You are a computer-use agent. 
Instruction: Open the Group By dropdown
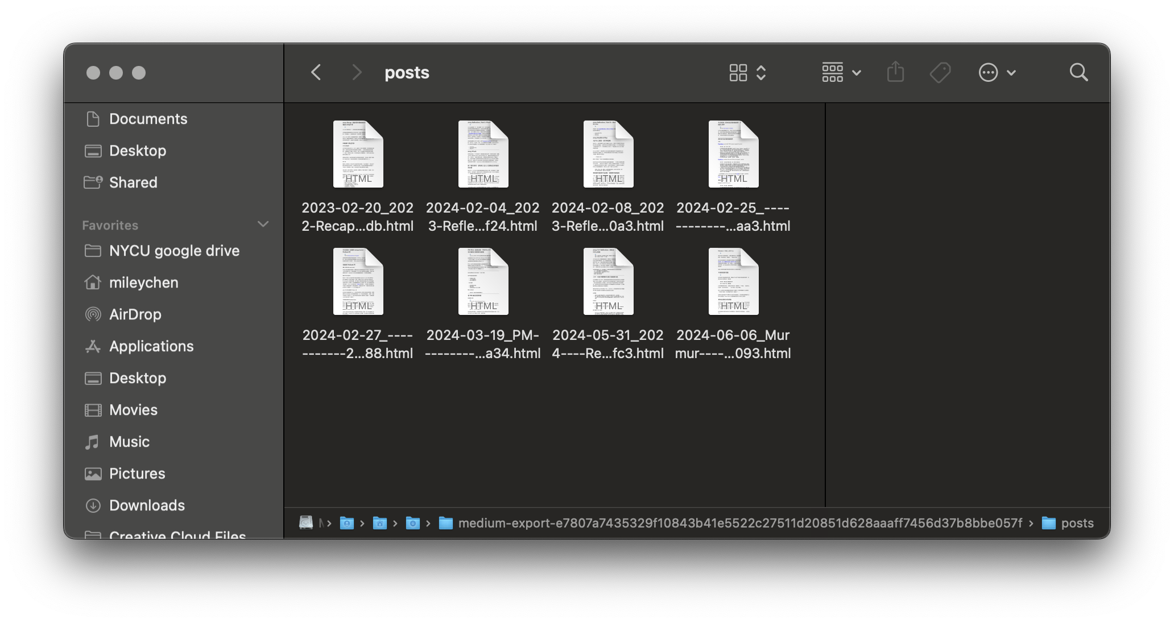841,72
